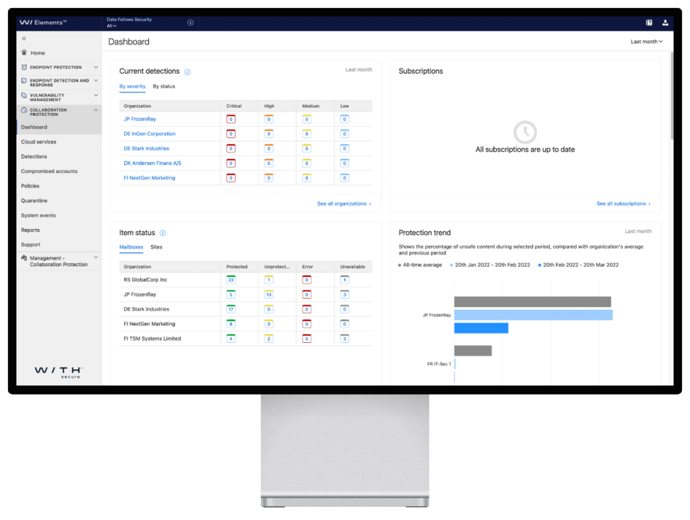
Task: Switch to the By status tab
Action: click(164, 86)
